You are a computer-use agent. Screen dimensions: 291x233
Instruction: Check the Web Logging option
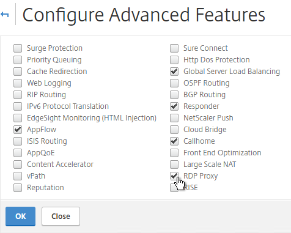(18, 83)
